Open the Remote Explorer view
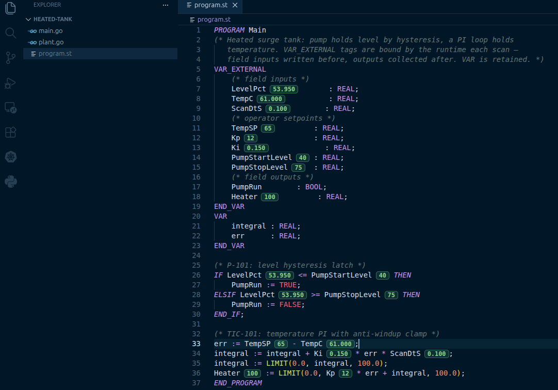This screenshot has height=390, width=558. (11, 107)
